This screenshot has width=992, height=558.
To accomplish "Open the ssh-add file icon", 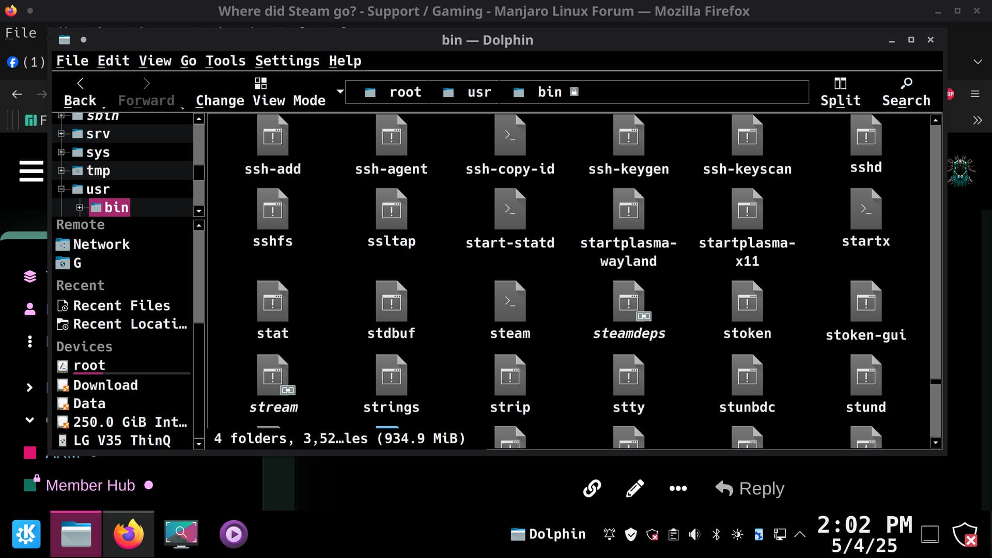I will pos(272,136).
